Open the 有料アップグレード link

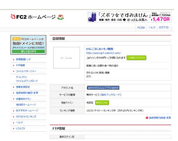point(111,95)
